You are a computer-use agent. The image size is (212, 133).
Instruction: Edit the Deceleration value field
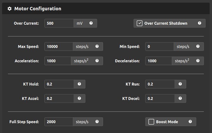click(159, 61)
